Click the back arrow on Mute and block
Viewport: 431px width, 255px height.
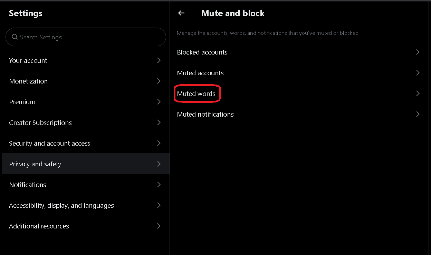[x=181, y=13]
